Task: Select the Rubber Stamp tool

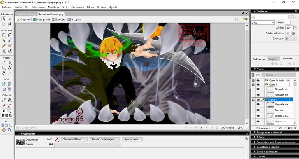Action: [x=9, y=51]
